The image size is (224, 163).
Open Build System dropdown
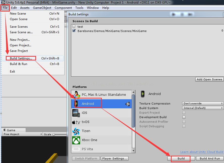coord(203,108)
